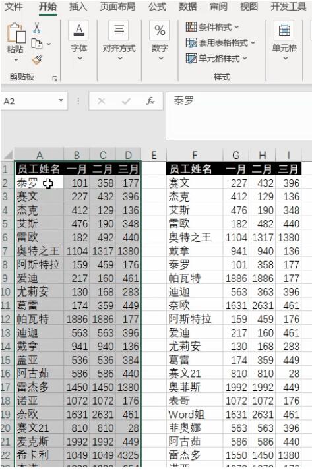This screenshot has width=312, height=470.
Task: Click the select-all corner triangle
Action: pyautogui.click(x=8, y=155)
